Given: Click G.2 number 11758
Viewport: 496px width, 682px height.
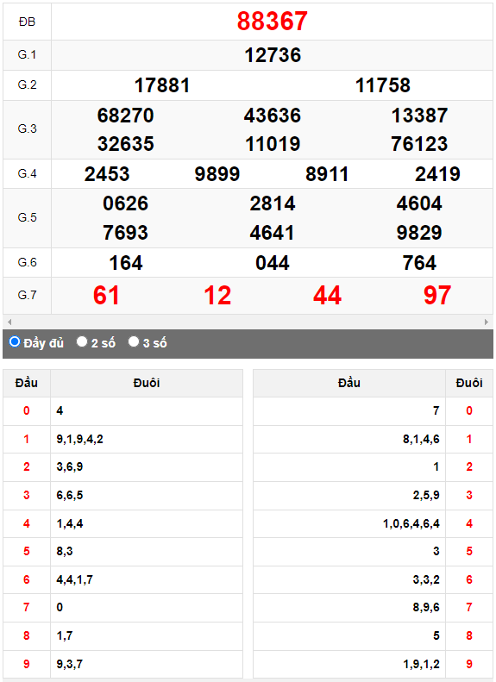Looking at the screenshot, I should pos(383,85).
